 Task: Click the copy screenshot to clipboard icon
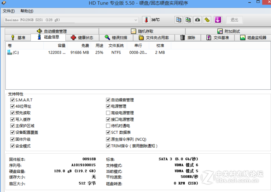click(188, 20)
